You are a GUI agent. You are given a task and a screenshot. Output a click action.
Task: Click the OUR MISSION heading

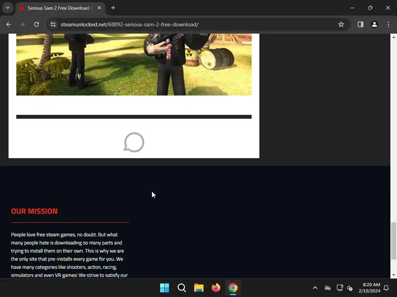coord(34,211)
